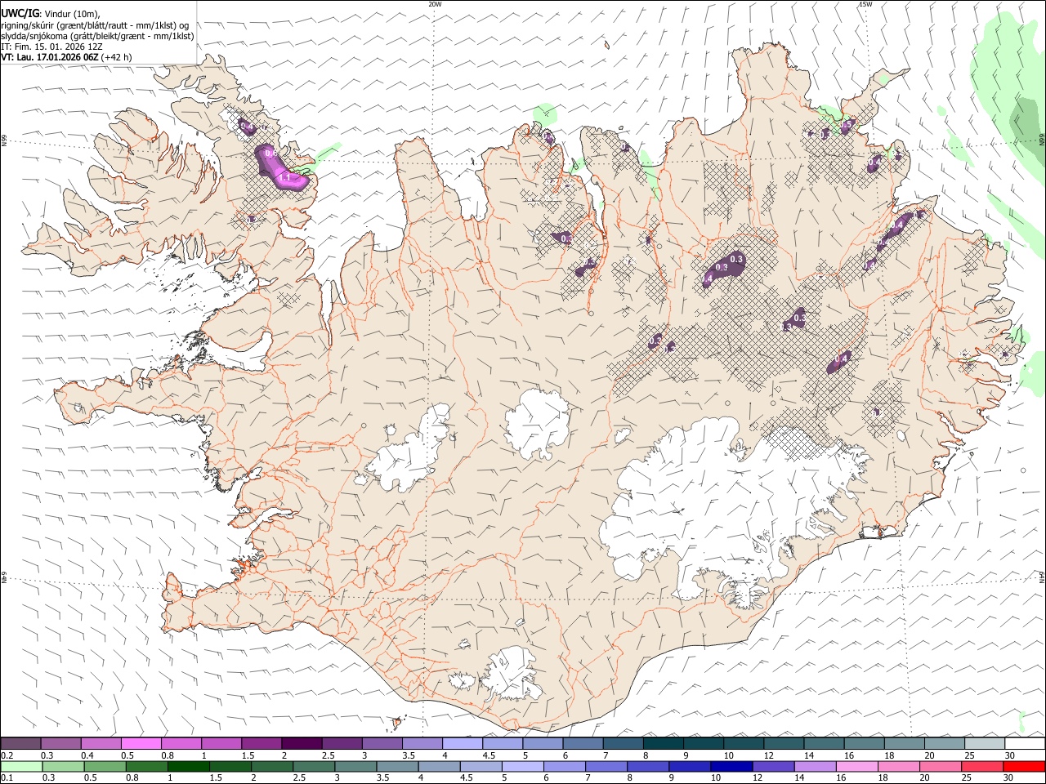Click the bright red 30 swatch in lower legend
Viewport: 1046px width, 784px height.
[x=1024, y=767]
